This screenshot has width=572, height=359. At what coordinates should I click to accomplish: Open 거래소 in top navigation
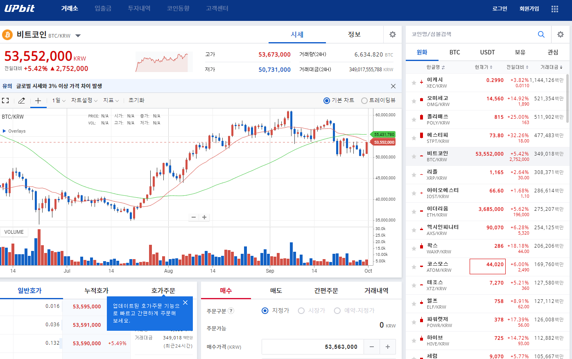click(x=70, y=8)
